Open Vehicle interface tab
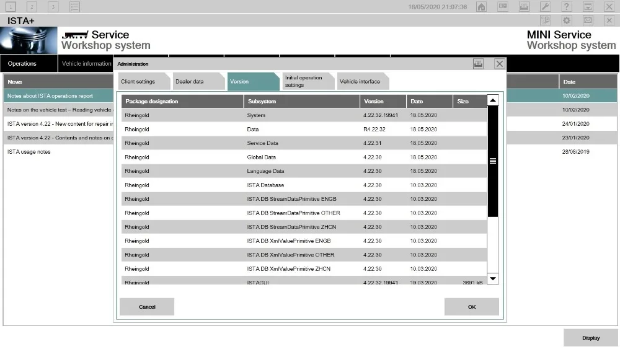The height and width of the screenshot is (349, 620). click(363, 81)
